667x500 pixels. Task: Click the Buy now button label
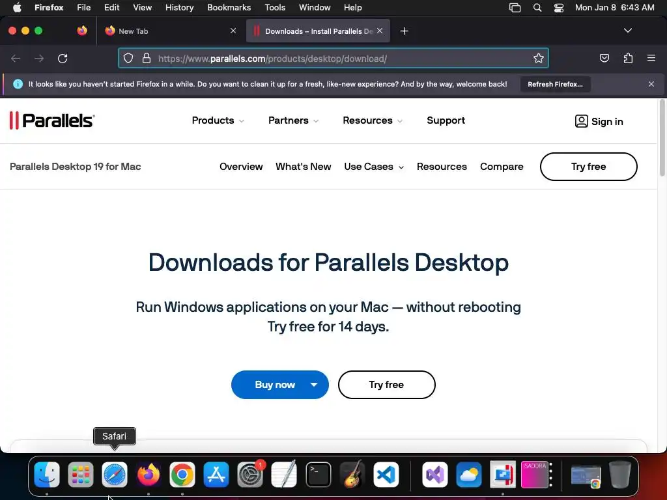[275, 385]
